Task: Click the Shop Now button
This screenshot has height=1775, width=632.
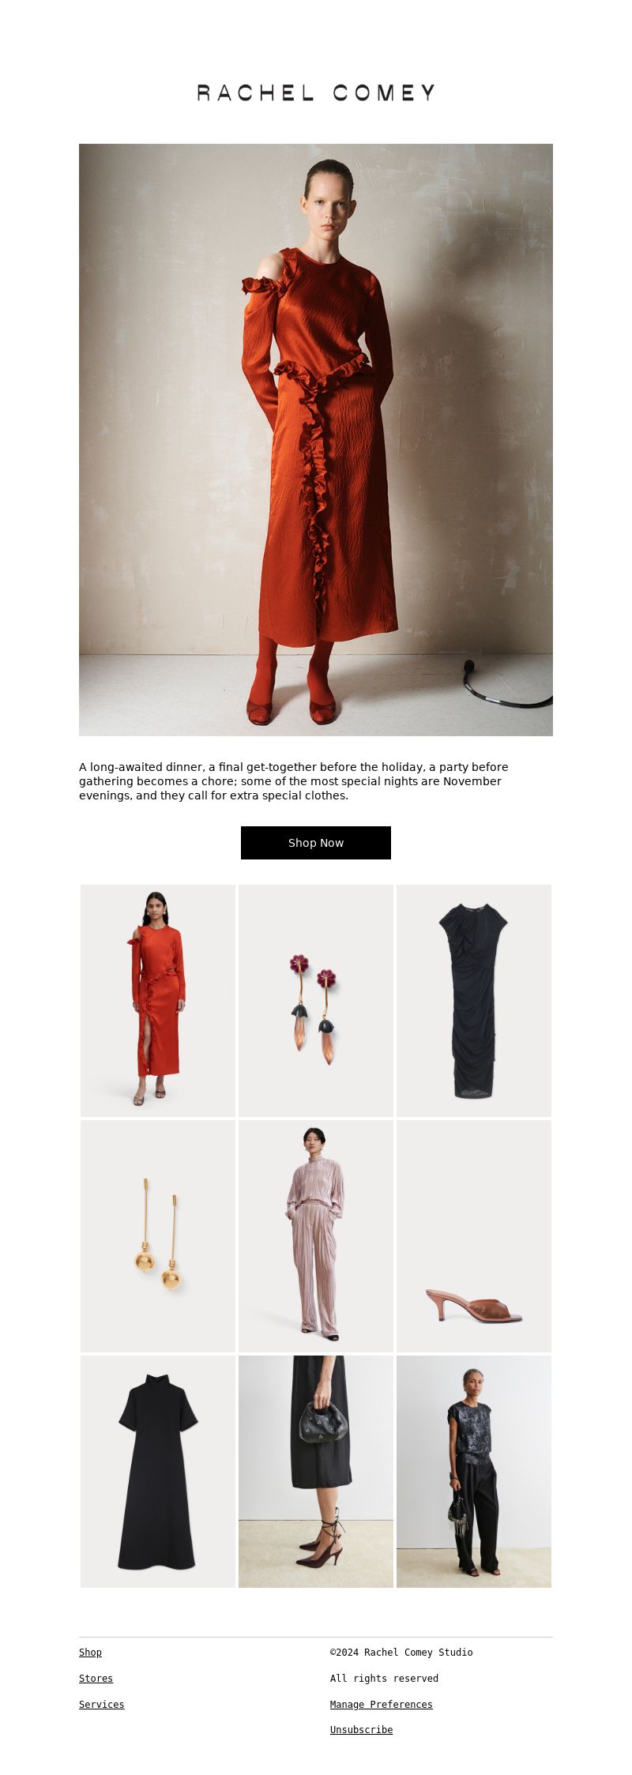Action: (316, 843)
